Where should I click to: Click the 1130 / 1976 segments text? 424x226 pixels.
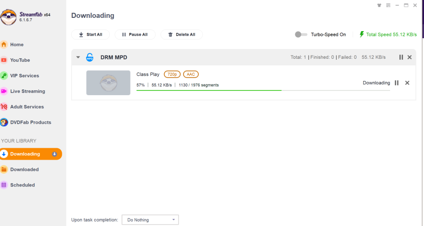199,85
